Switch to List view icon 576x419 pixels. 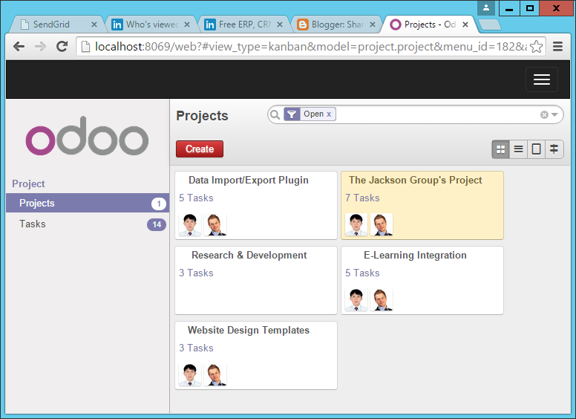coord(518,149)
